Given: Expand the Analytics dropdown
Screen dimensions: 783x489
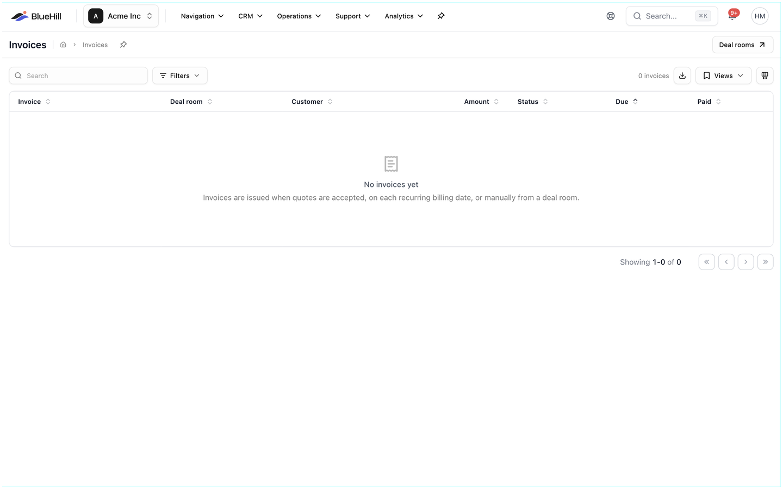Looking at the screenshot, I should pyautogui.click(x=403, y=16).
